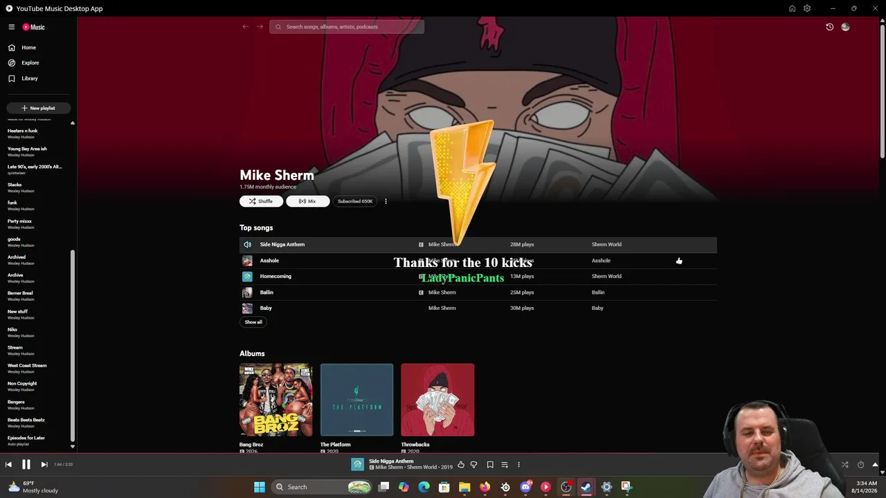Toggle shuffle in the player bar
The height and width of the screenshot is (498, 886).
[844, 465]
